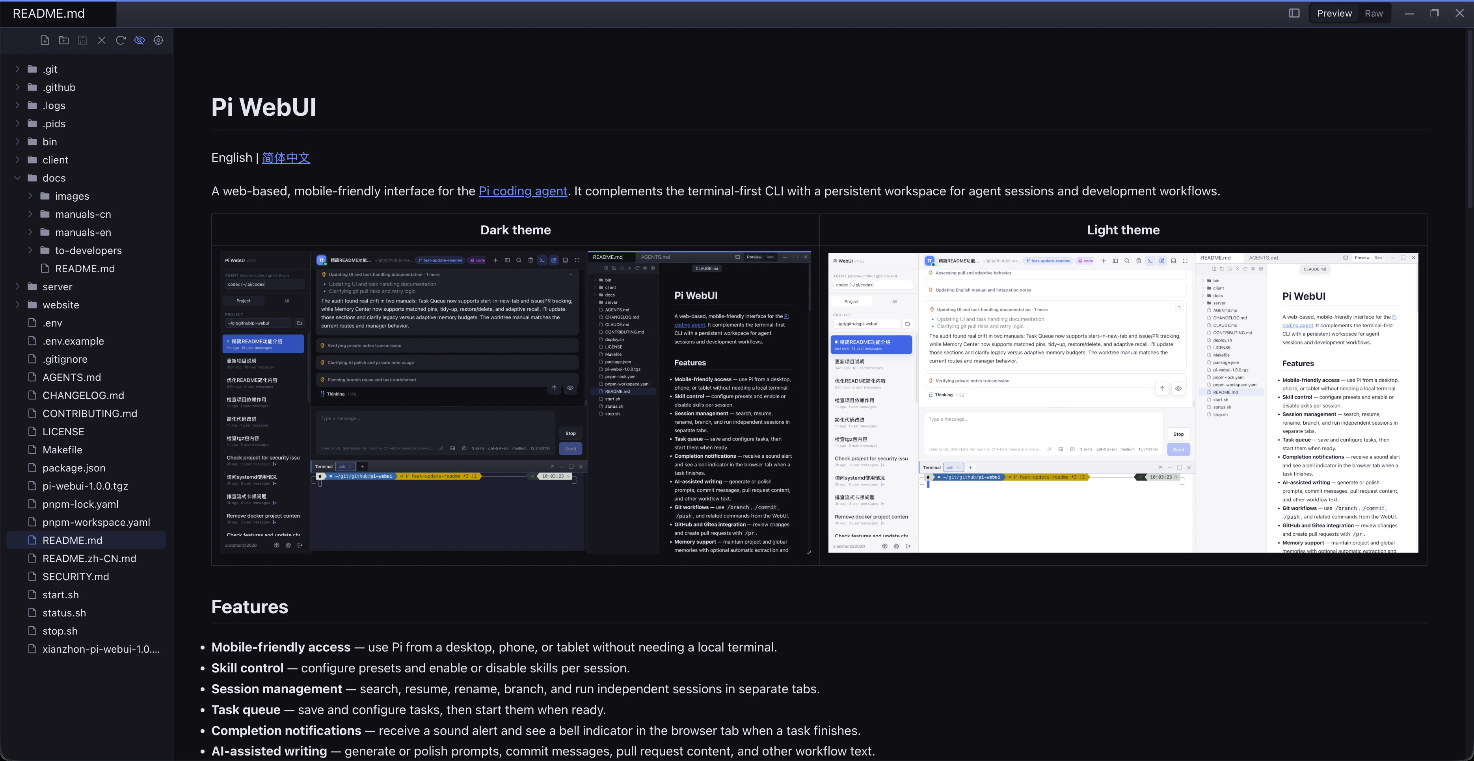Select the highlighted root README.md file
Image resolution: width=1474 pixels, height=761 pixels.
(86, 540)
